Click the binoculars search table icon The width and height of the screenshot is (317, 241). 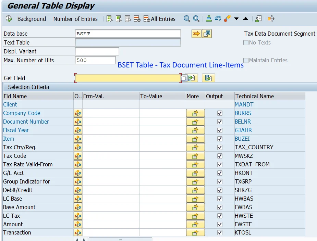pos(207,34)
